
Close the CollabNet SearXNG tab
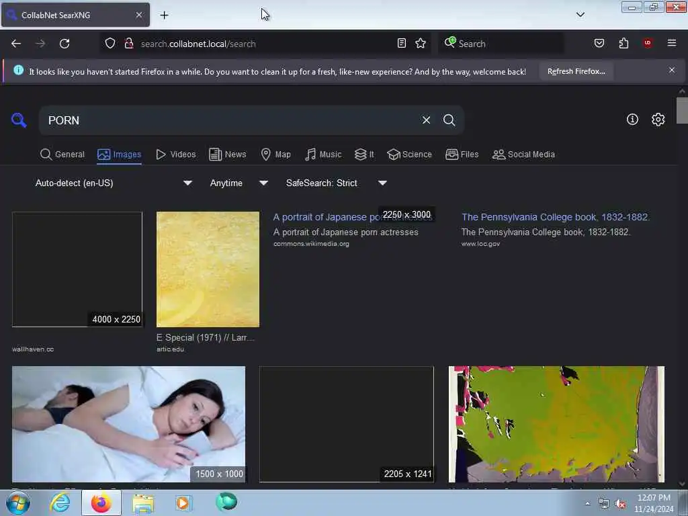[139, 15]
